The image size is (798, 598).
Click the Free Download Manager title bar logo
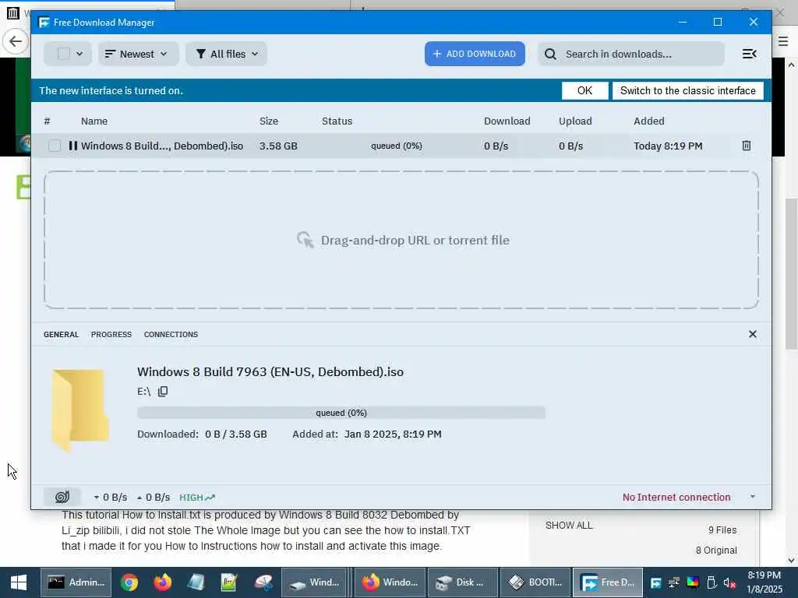pos(44,23)
